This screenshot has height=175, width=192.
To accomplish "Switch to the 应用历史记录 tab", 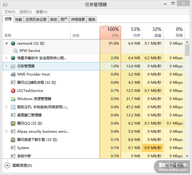I will tap(36, 20).
